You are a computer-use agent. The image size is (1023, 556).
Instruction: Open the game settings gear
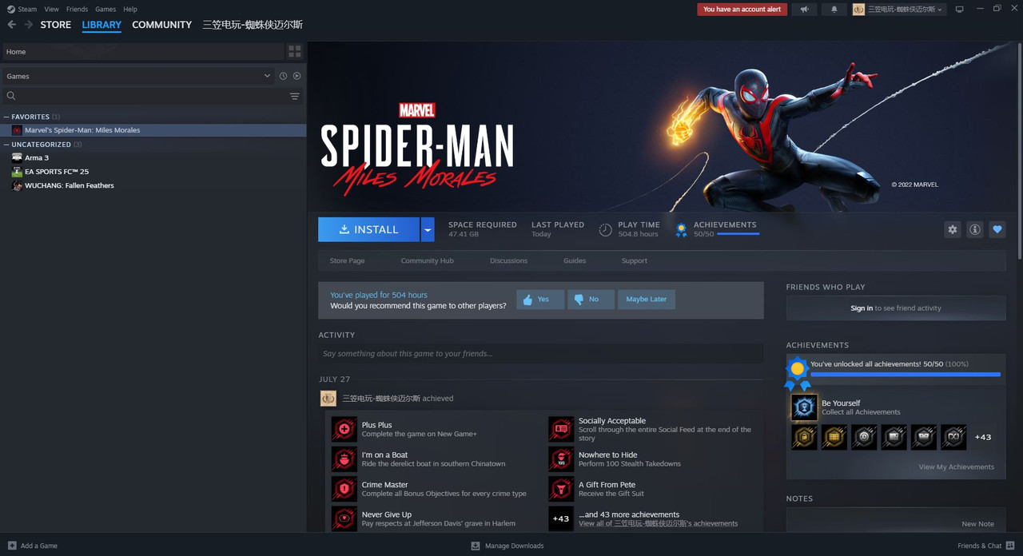pyautogui.click(x=953, y=229)
